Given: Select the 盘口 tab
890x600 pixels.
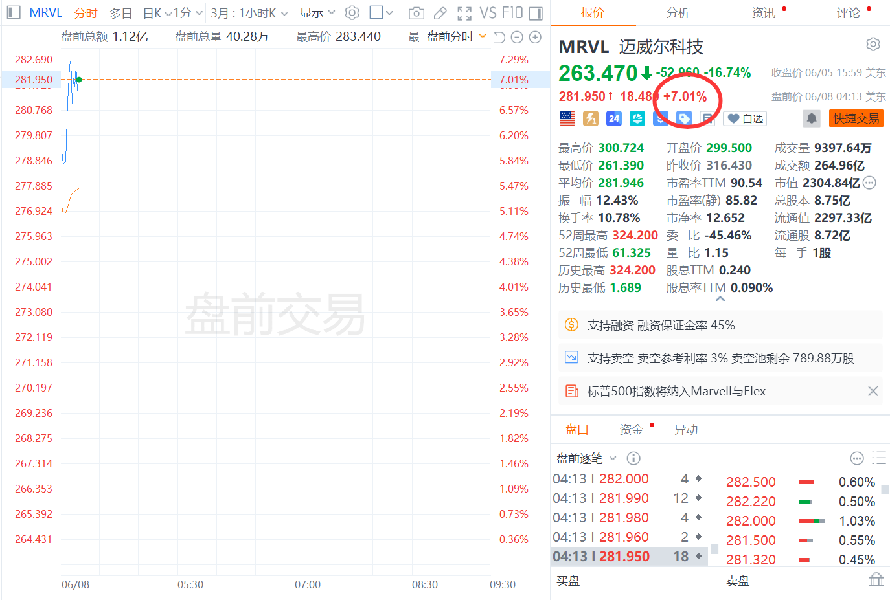Looking at the screenshot, I should pyautogui.click(x=576, y=429).
